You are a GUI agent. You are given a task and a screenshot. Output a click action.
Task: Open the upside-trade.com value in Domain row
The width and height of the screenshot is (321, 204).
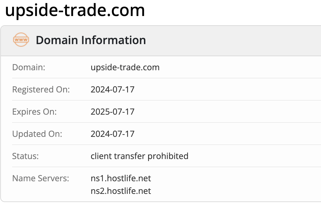click(125, 67)
